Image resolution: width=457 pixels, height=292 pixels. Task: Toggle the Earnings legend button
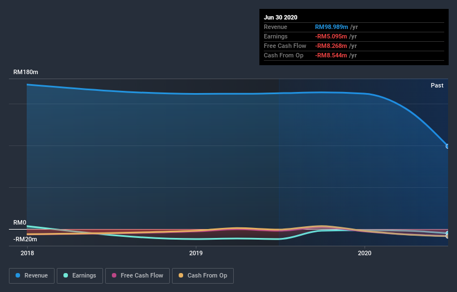(x=80, y=276)
